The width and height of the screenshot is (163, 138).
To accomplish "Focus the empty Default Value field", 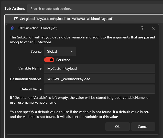I will coord(100,89).
